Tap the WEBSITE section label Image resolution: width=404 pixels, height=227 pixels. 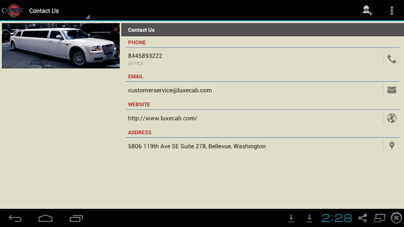point(139,104)
